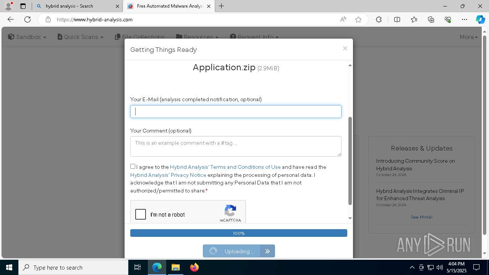Close the Getting Things Ready dialog

345,49
